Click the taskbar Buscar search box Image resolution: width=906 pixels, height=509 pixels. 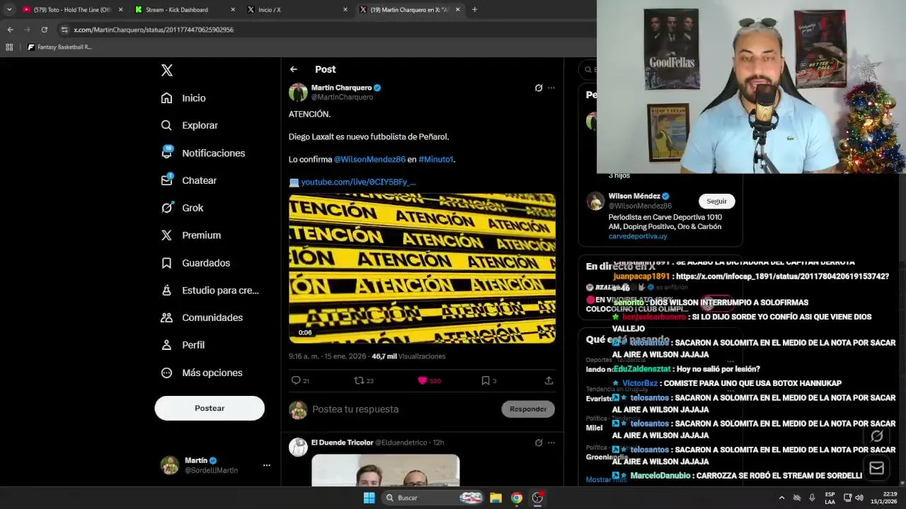point(432,498)
